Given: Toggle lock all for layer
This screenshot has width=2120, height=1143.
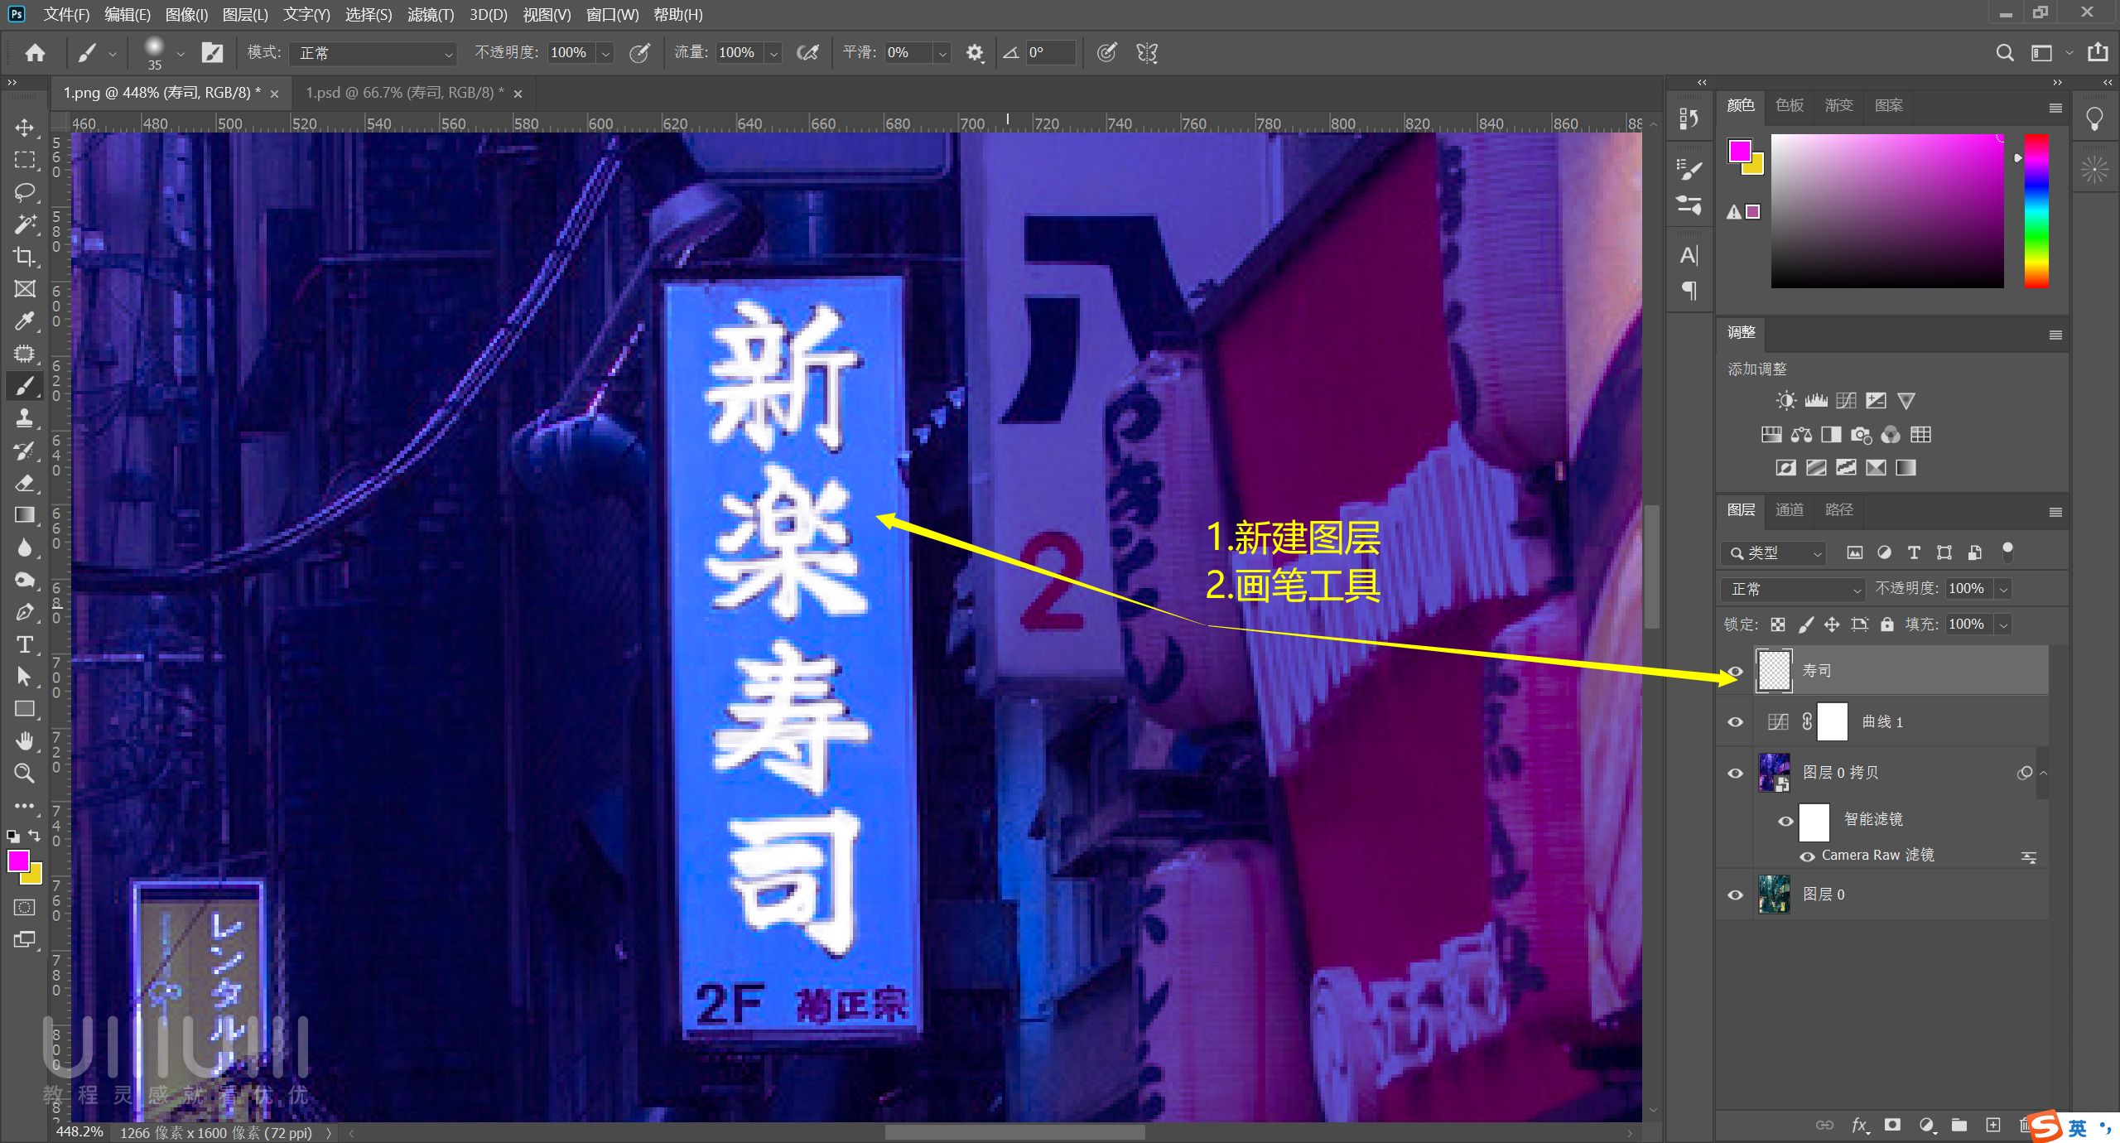Looking at the screenshot, I should coord(1886,625).
